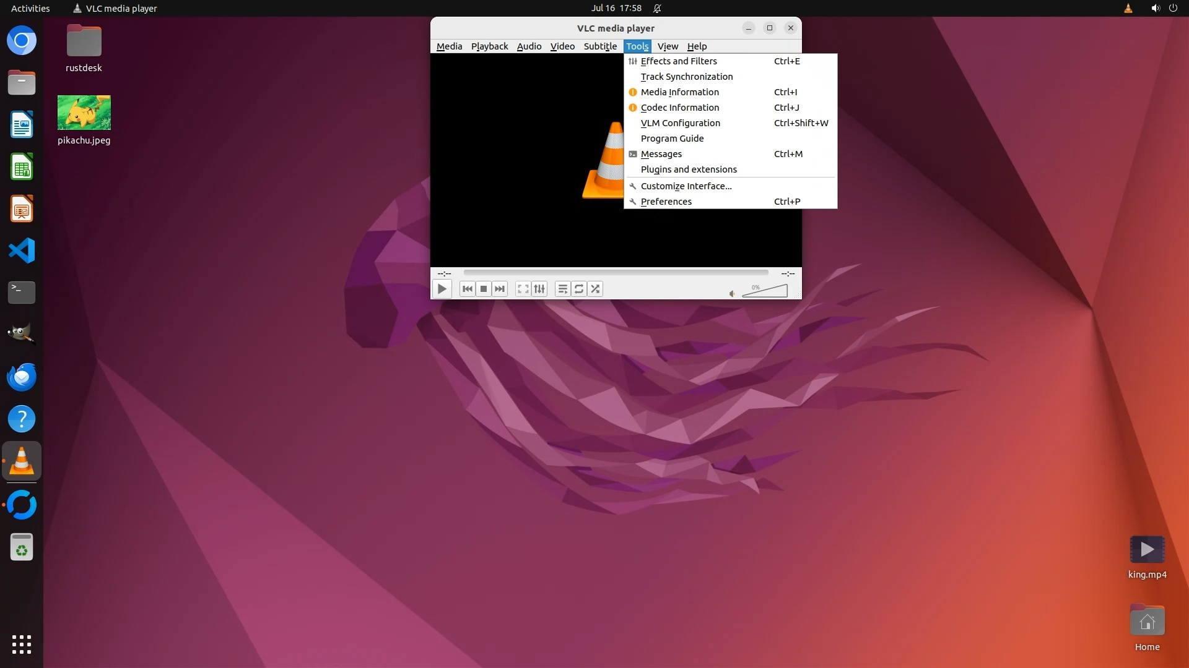1189x668 pixels.
Task: Show extended settings sliders icon
Action: 539,289
